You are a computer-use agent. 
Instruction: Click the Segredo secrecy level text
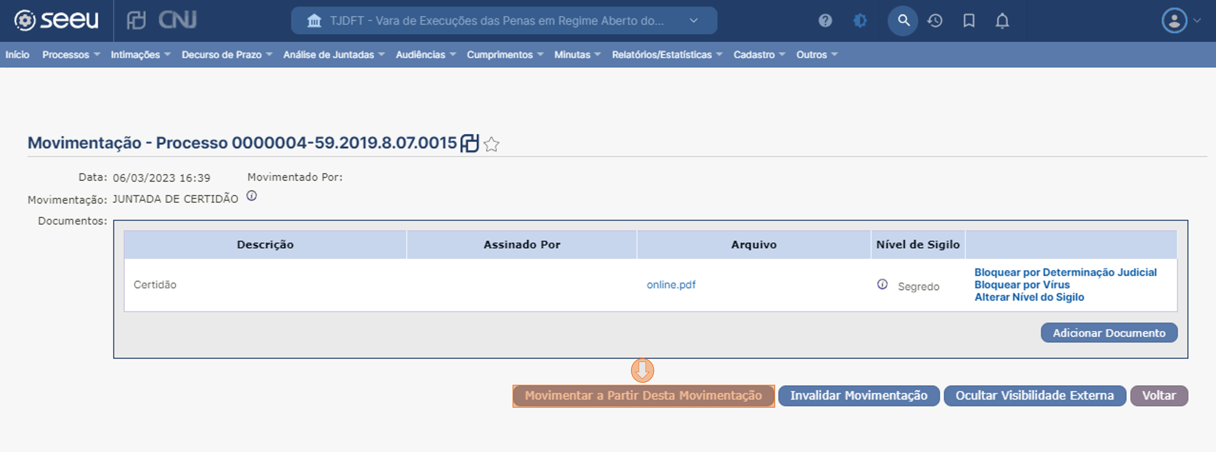click(918, 286)
